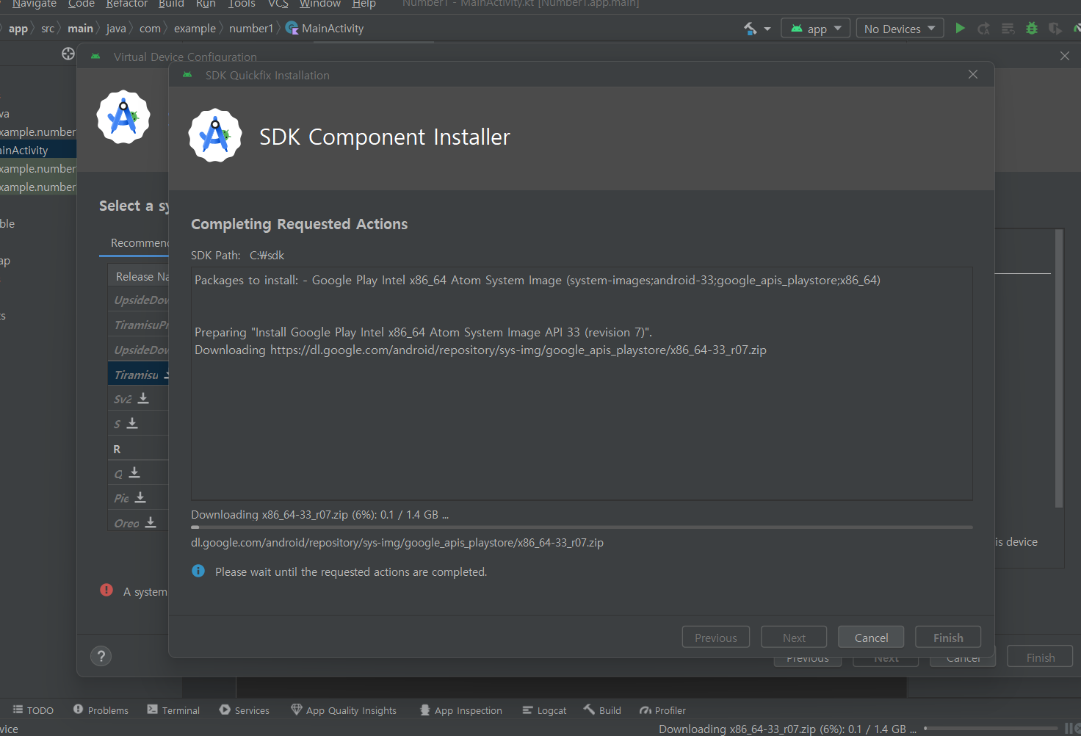The height and width of the screenshot is (736, 1081).
Task: Click the download icon next to Tiramisu
Action: (x=166, y=374)
